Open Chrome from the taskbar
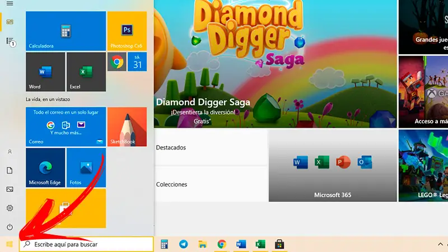Screen dimensions: 448x252 click(x=222, y=244)
